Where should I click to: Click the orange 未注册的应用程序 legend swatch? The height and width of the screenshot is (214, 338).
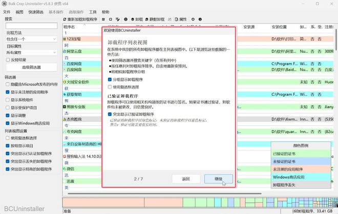(301, 169)
